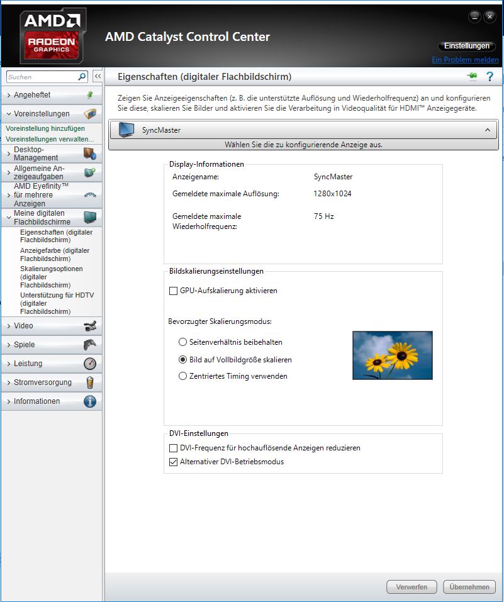
Task: Click the Voreinstellungen presets icon
Action: pyautogui.click(x=90, y=114)
